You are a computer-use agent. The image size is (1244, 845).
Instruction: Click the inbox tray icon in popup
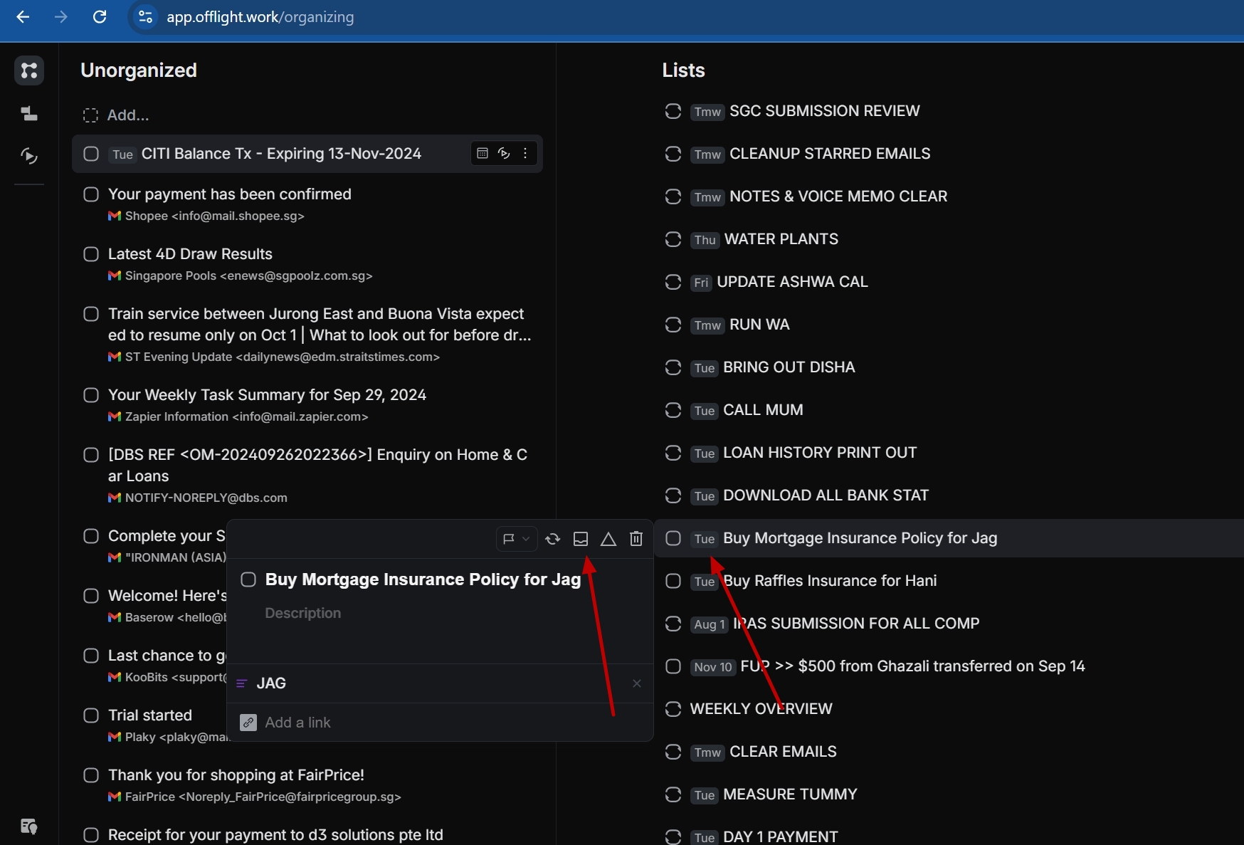pyautogui.click(x=581, y=539)
